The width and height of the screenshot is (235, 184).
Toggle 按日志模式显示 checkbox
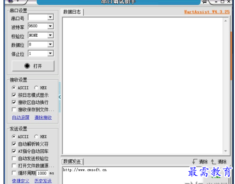coord(14,95)
